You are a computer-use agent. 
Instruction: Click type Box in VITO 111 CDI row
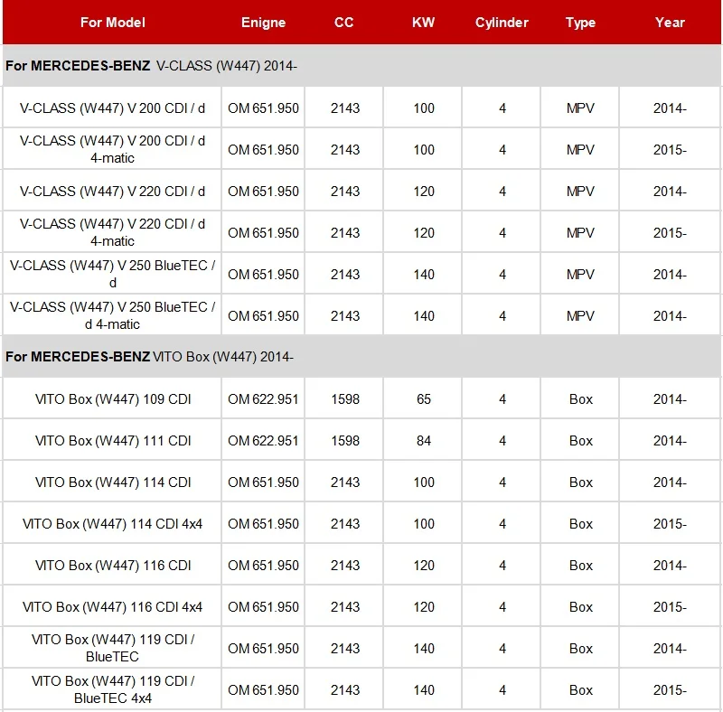coord(581,440)
